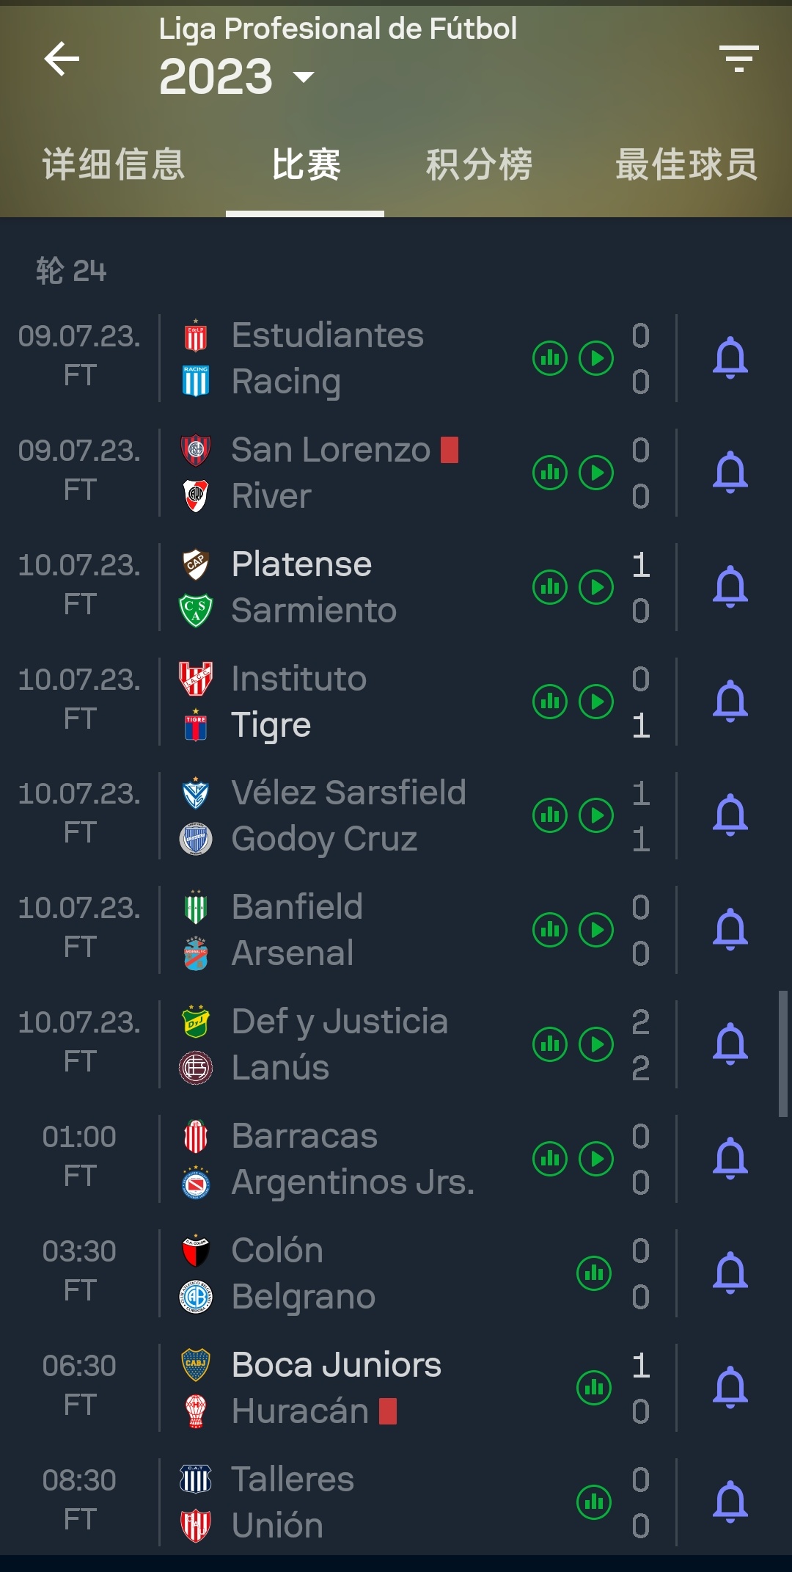Switch to the 积分榜 tab
This screenshot has width=792, height=1572.
[x=480, y=164]
